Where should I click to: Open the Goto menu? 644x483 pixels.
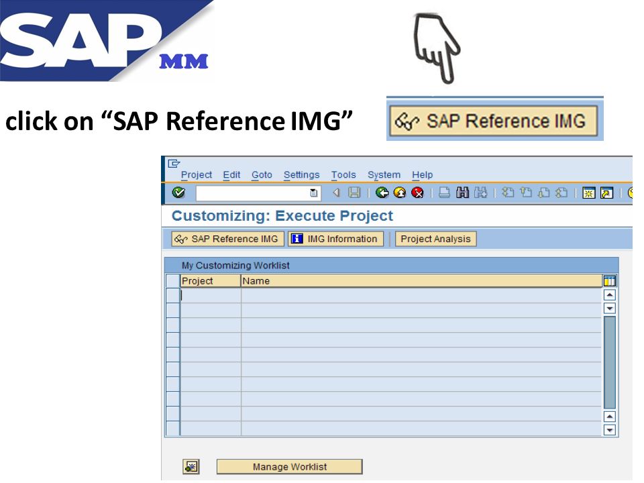pyautogui.click(x=262, y=174)
